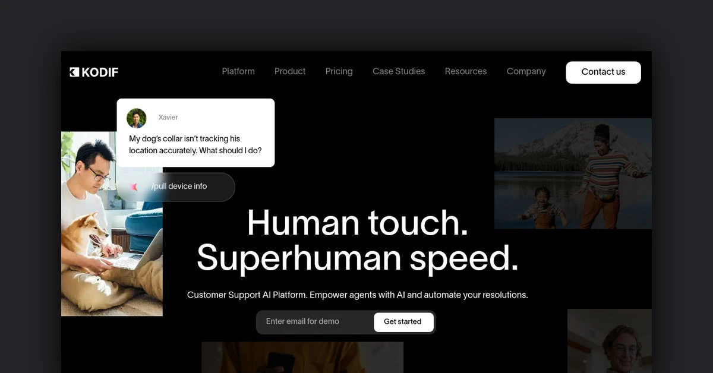Click the Get started button

coord(403,322)
